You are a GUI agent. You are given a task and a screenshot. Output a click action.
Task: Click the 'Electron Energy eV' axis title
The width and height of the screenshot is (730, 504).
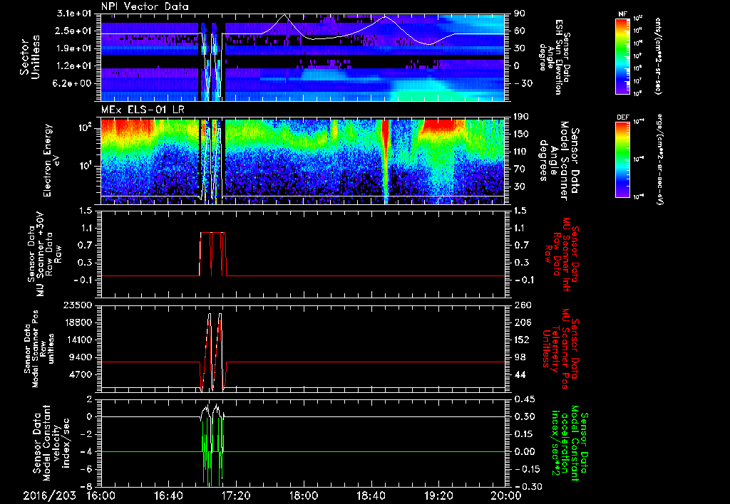tap(53, 160)
